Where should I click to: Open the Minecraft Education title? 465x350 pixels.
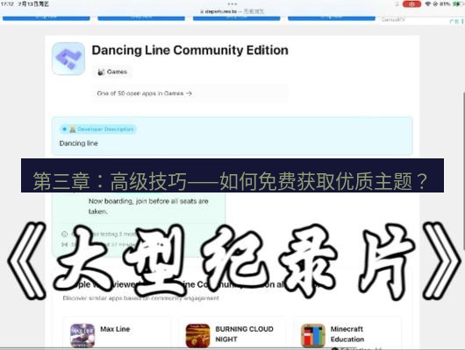click(347, 334)
